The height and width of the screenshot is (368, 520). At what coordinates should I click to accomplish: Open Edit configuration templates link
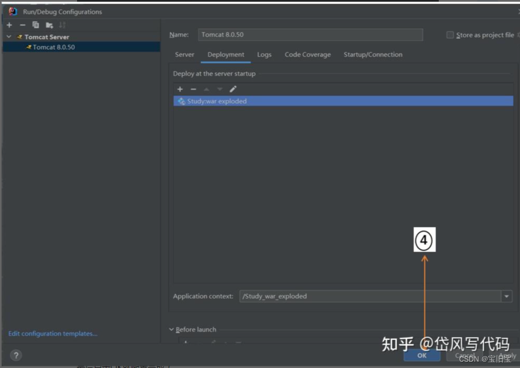point(53,333)
